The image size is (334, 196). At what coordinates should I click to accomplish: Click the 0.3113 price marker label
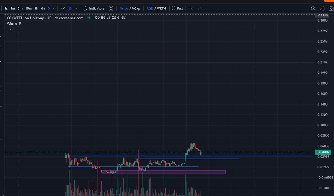click(323, 15)
